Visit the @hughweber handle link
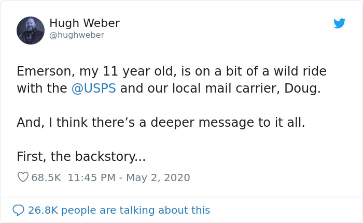 click(x=77, y=35)
